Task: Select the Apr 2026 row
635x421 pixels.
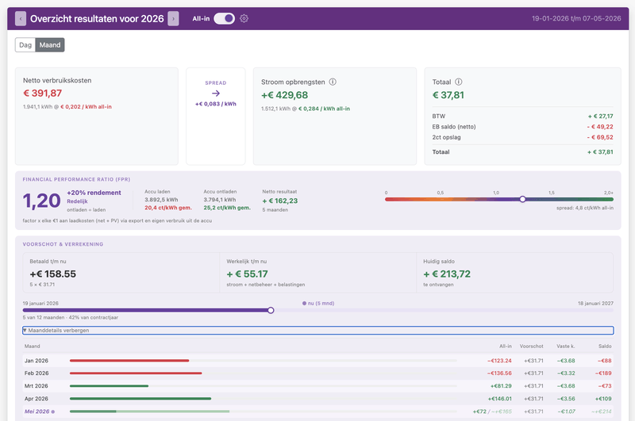Action: tap(318, 399)
